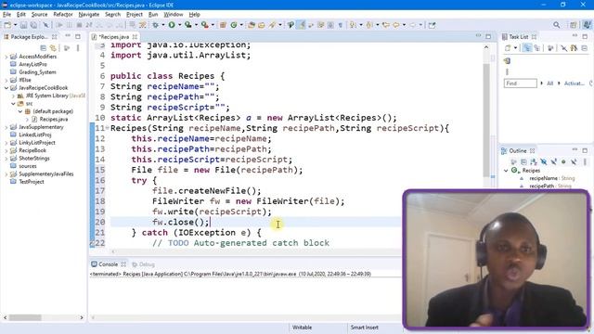Click Package Explorer horizontal scrollbar
Screen dimensions: 594x334
point(25,317)
